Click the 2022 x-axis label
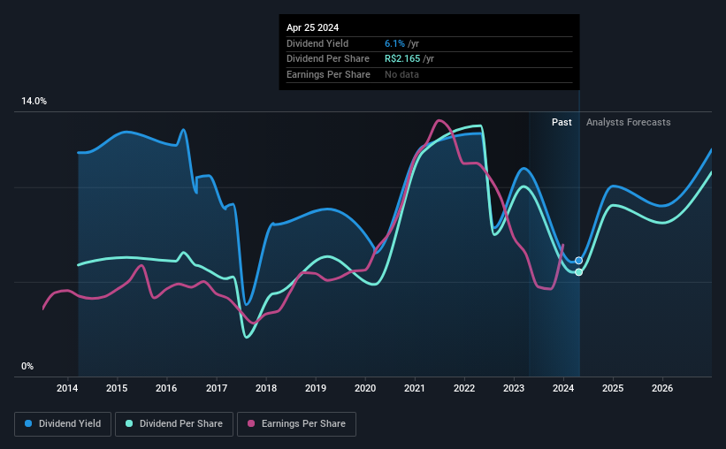 464,388
